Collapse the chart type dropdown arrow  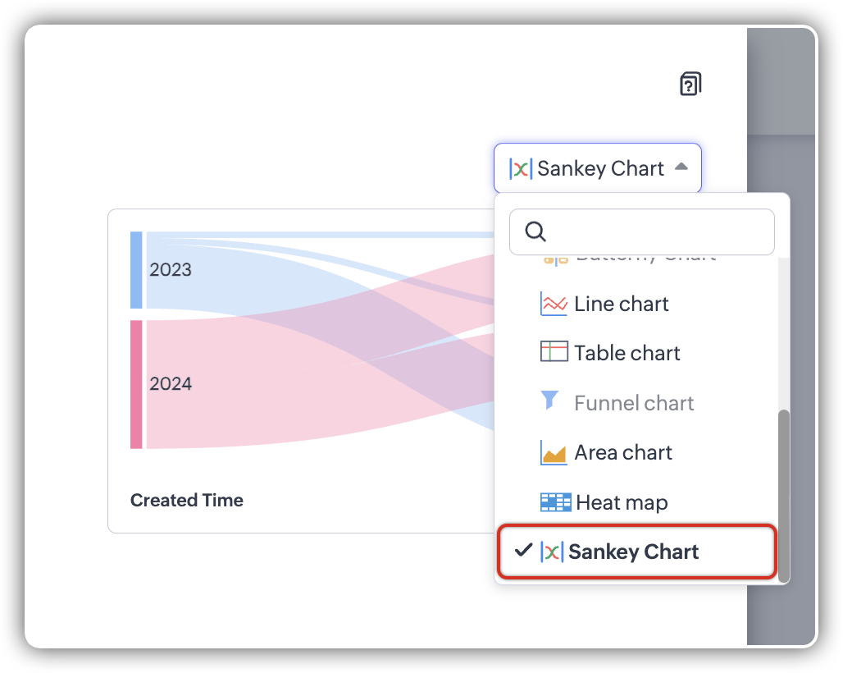(x=681, y=167)
